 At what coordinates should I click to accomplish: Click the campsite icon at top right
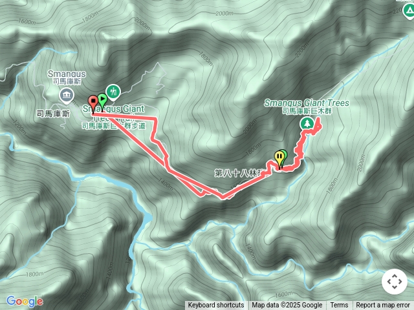pyautogui.click(x=408, y=11)
